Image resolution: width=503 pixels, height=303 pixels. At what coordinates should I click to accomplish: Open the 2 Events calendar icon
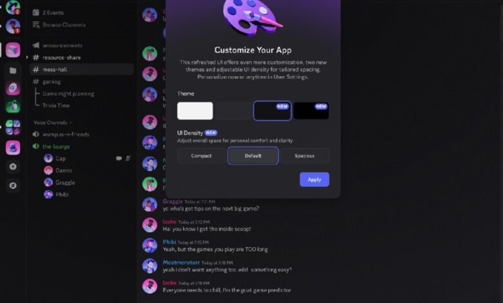click(x=36, y=12)
